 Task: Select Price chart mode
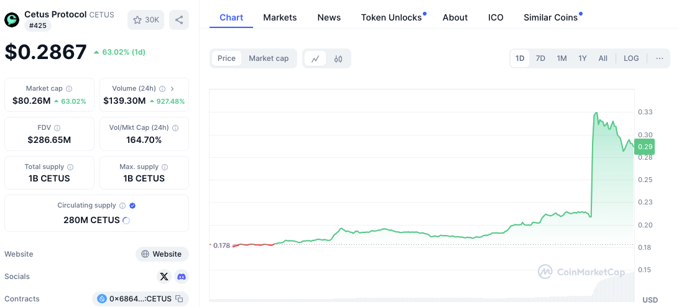(x=226, y=58)
